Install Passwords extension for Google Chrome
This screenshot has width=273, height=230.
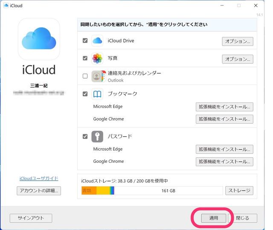click(x=224, y=162)
